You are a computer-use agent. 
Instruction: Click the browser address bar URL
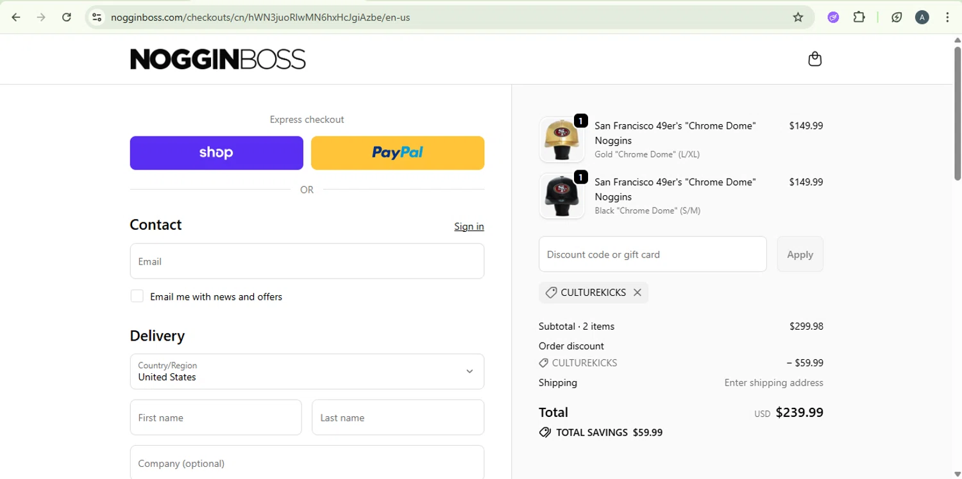click(260, 17)
